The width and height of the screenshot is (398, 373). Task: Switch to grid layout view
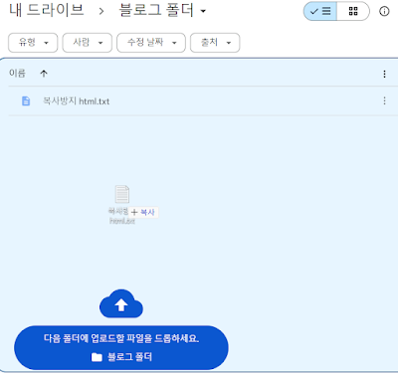pos(353,11)
